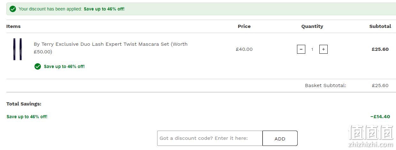The width and height of the screenshot is (396, 150).
Task: Click the green checkmark in discount banner
Action: [13, 9]
